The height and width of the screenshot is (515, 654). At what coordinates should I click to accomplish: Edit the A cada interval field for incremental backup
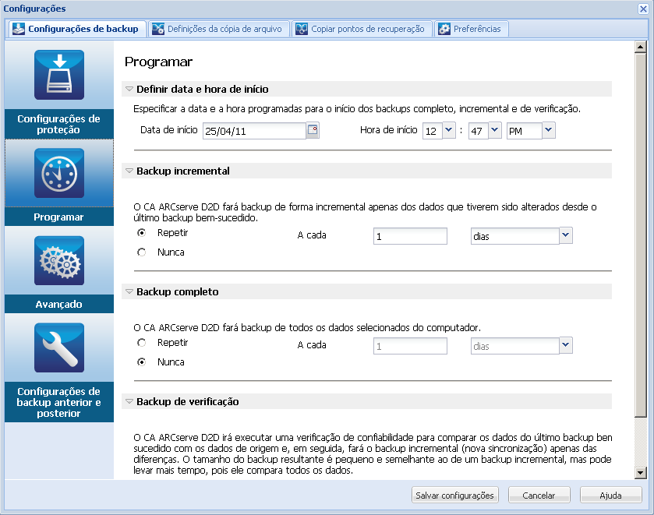pyautogui.click(x=410, y=235)
